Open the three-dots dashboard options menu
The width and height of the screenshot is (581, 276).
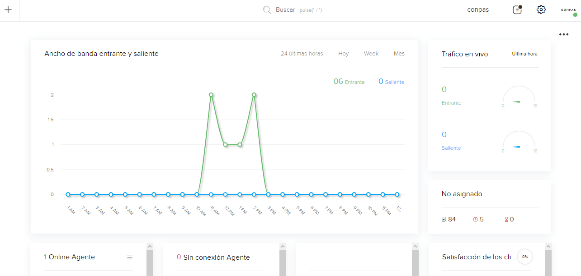click(x=563, y=34)
